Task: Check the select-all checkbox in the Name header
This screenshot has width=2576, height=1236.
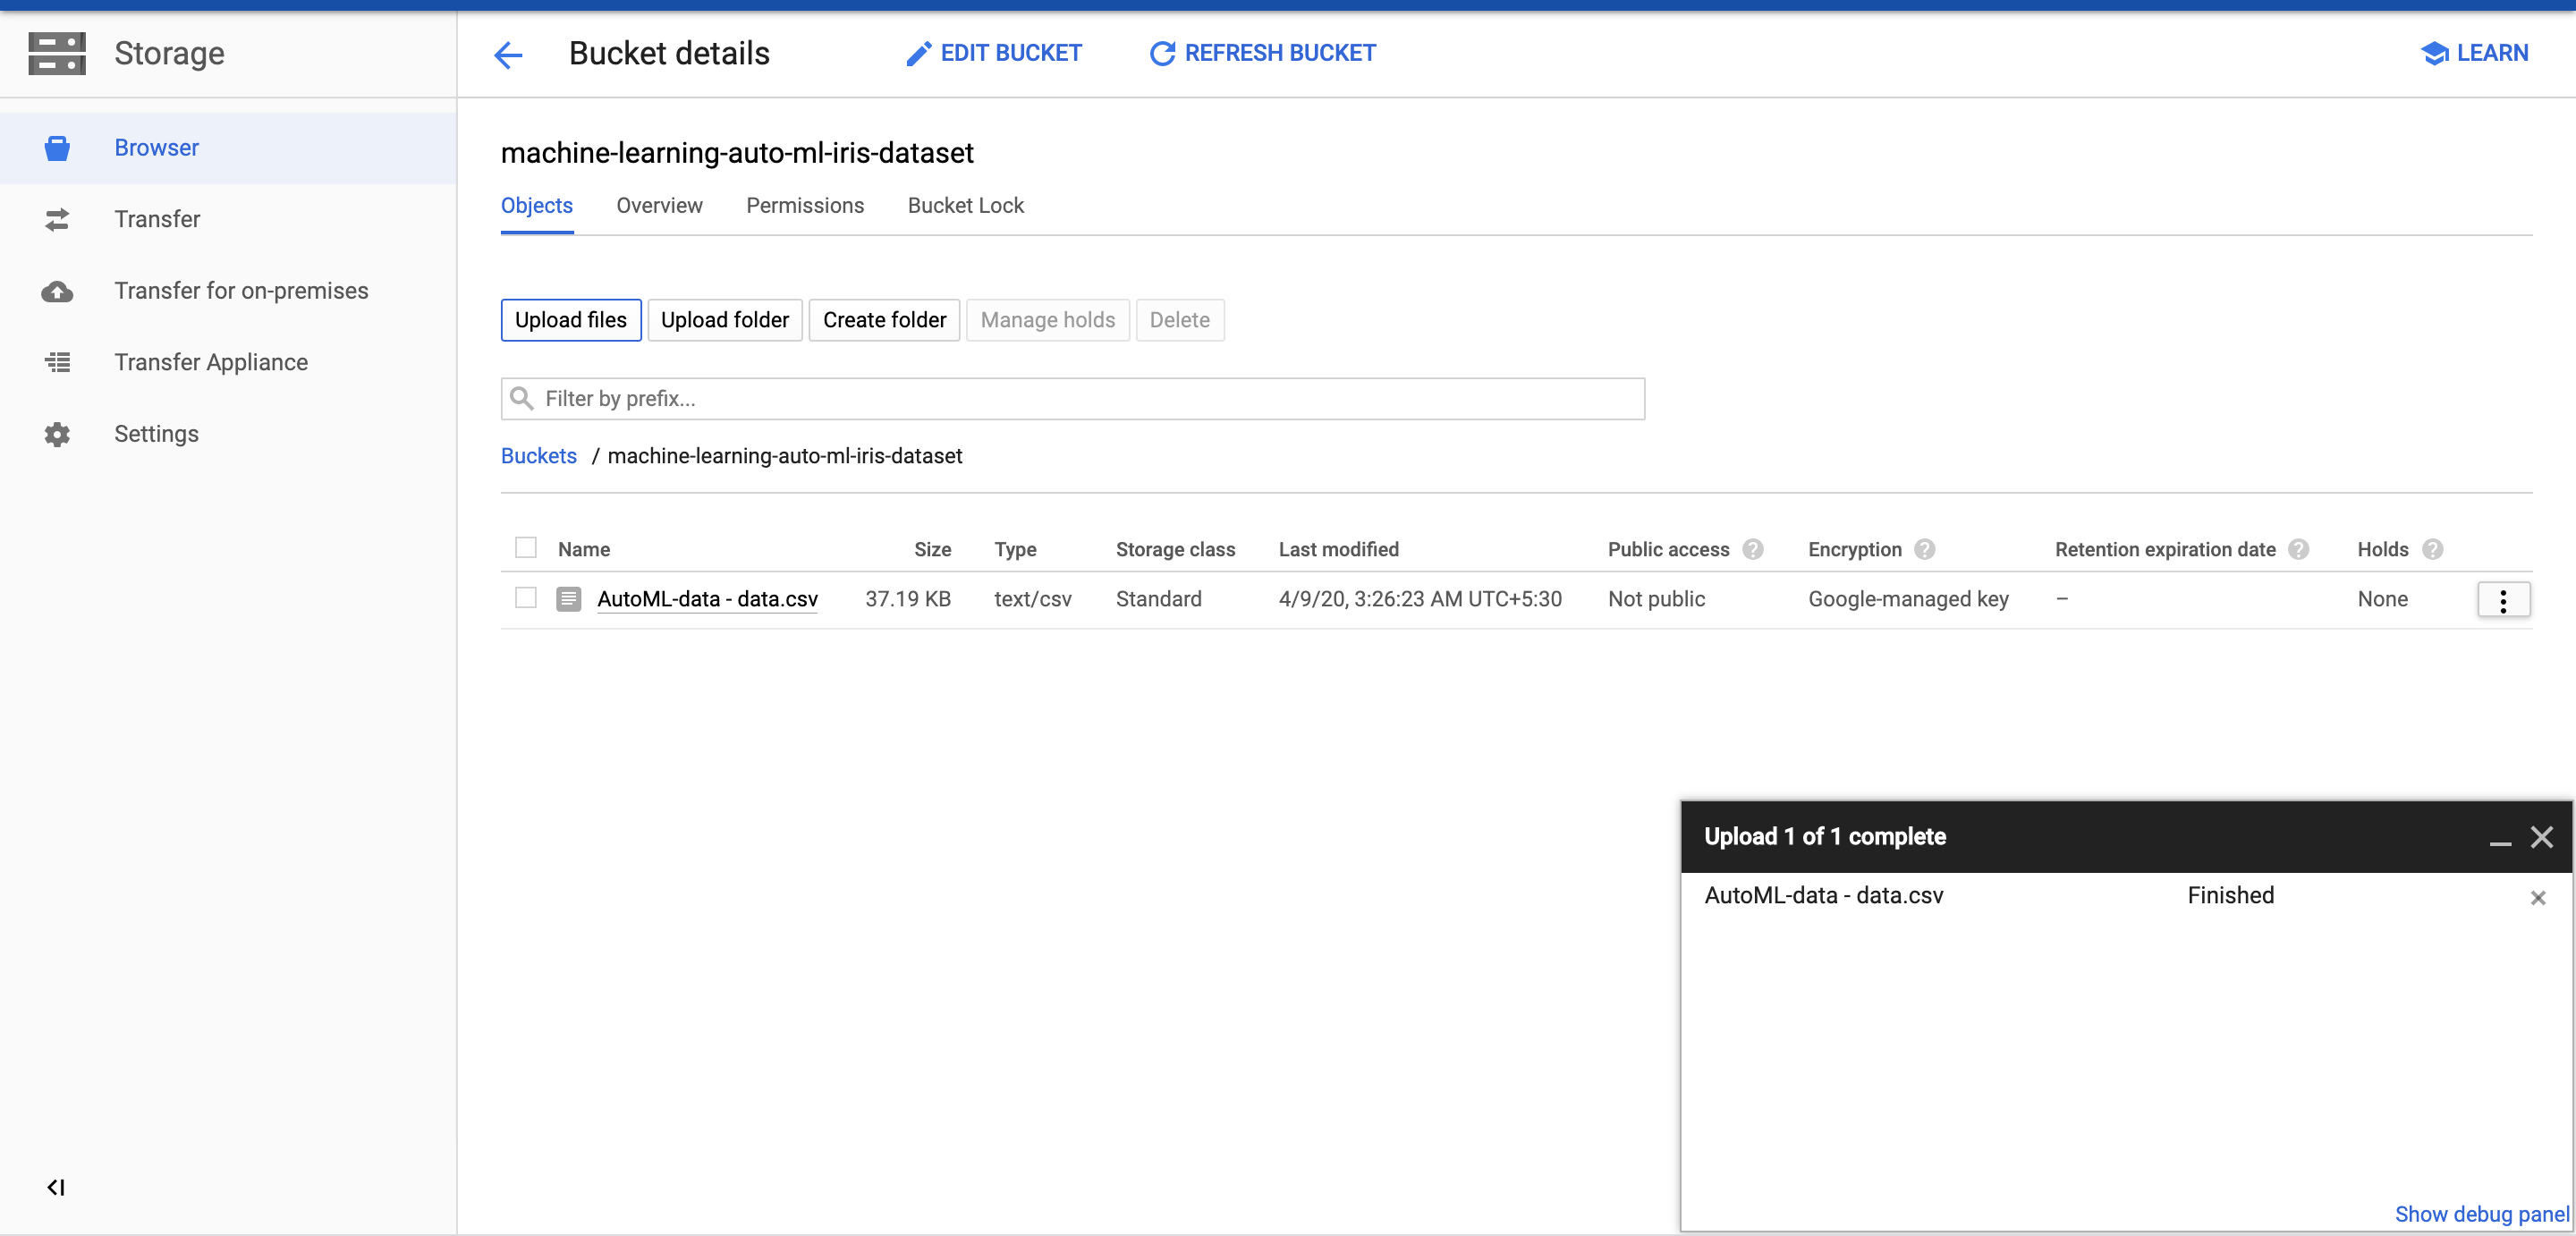Action: [x=526, y=548]
